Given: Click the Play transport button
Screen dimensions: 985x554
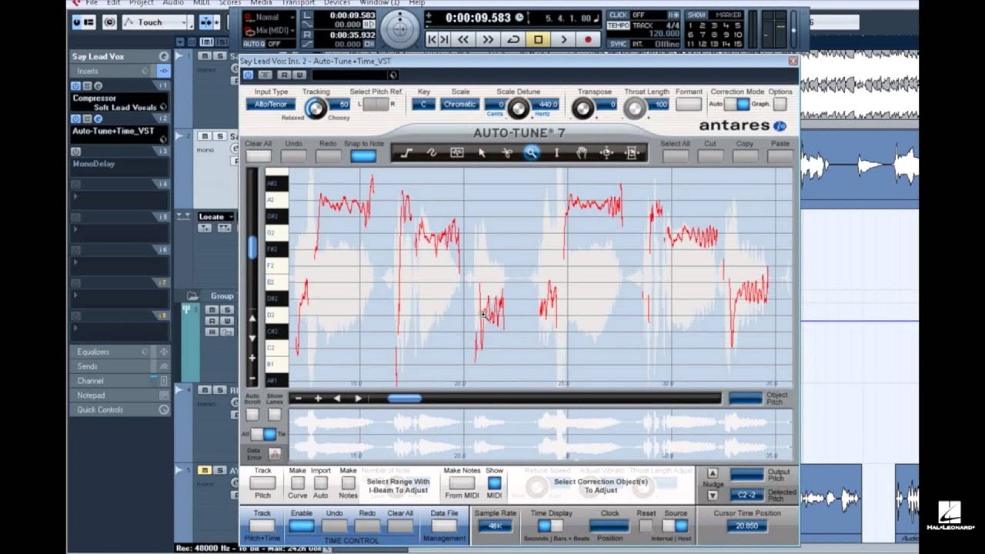Looking at the screenshot, I should click(x=563, y=39).
